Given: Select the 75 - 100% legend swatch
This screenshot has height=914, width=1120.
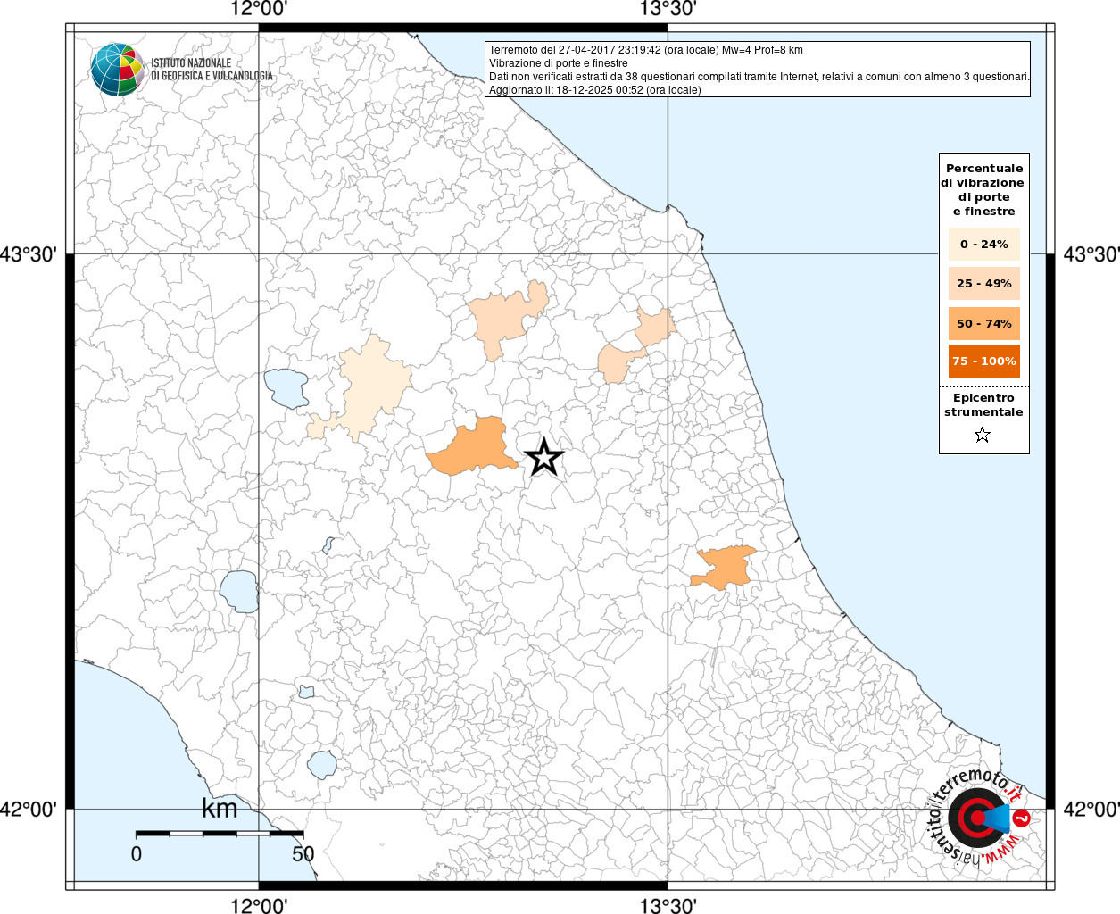Looking at the screenshot, I should [x=984, y=361].
